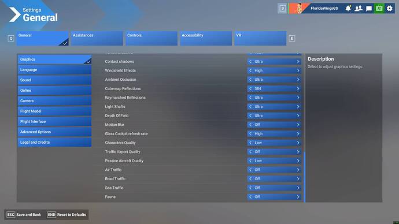The height and width of the screenshot is (224, 399).
Task: Increase Passive Aircraft Quality right arrow
Action: click(298, 160)
